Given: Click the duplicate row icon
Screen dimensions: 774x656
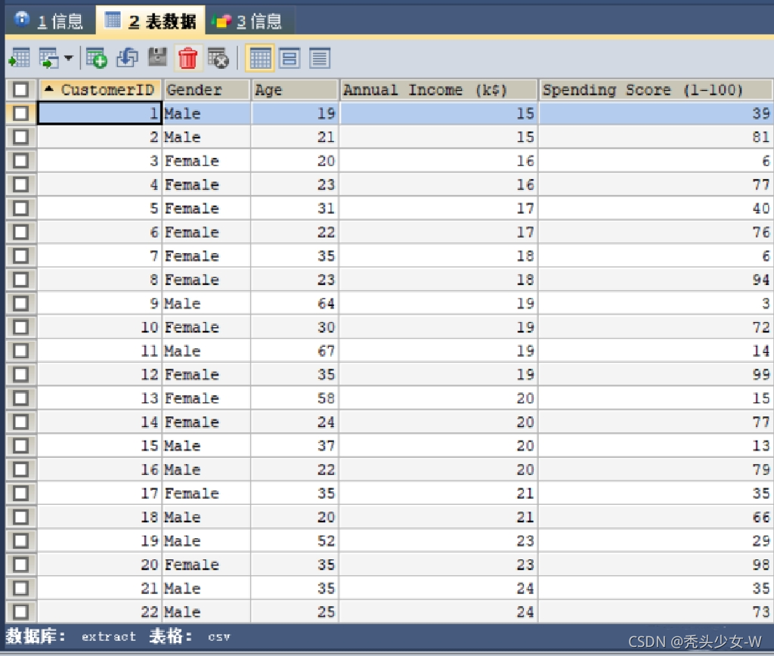Looking at the screenshot, I should pyautogui.click(x=127, y=58).
